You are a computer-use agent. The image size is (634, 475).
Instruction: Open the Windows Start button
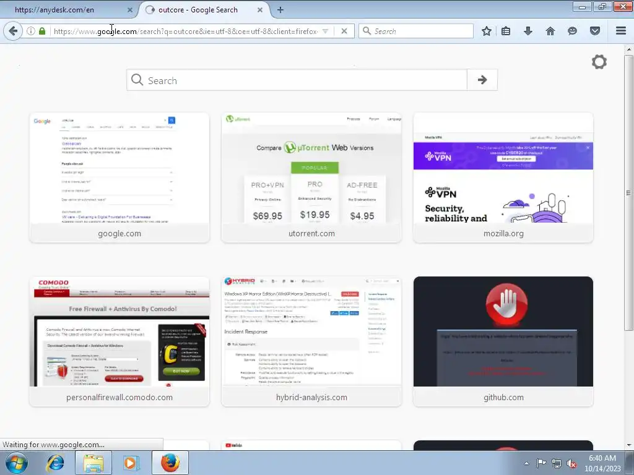pos(17,463)
